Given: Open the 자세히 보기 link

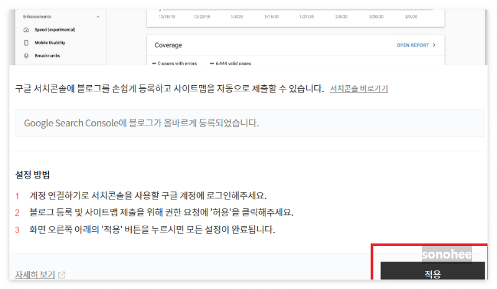Looking at the screenshot, I should pyautogui.click(x=35, y=275).
